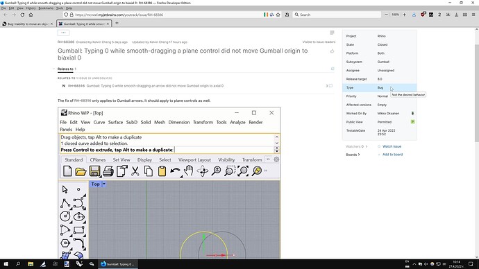
Task: Open linked issue RH-68316
Action: pyautogui.click(x=76, y=86)
